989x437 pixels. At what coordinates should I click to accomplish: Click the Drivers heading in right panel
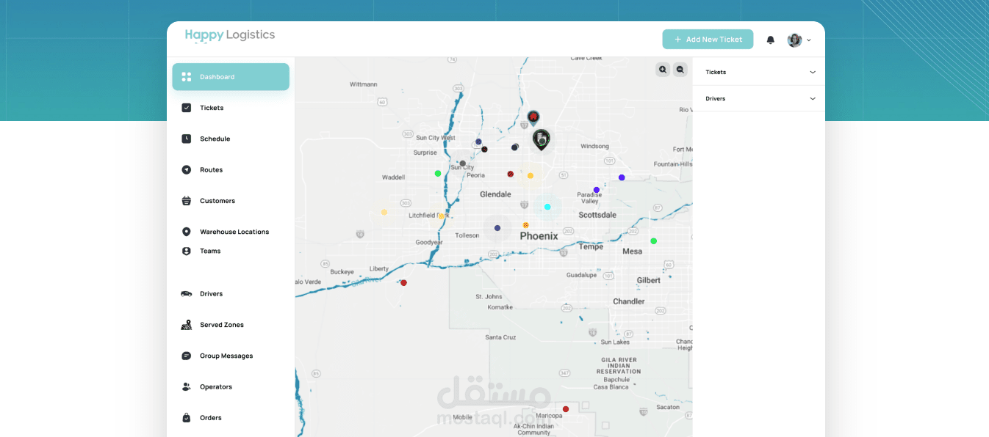[x=716, y=98]
